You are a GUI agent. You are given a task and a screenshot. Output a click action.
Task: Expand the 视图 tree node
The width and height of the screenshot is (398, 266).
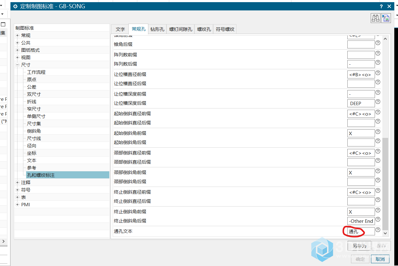[x=18, y=58]
